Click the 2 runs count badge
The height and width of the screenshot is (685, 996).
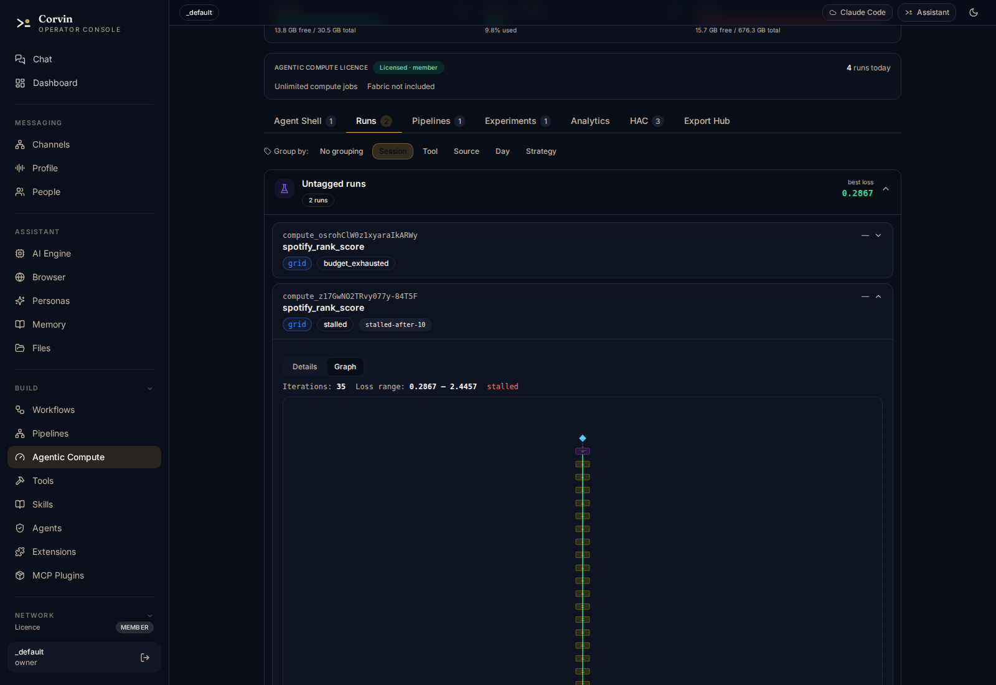318,201
